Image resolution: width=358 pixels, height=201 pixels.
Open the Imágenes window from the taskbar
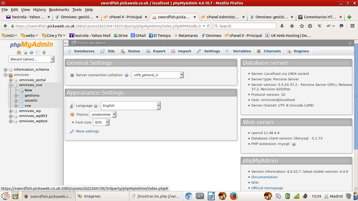[x=102, y=196]
